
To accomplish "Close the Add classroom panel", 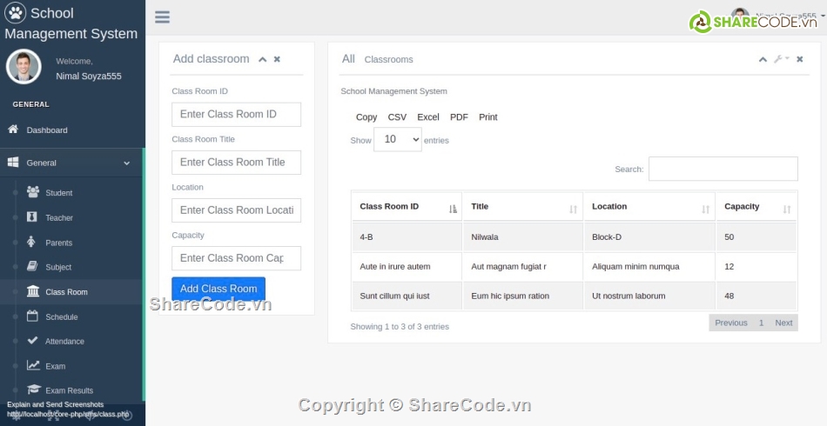I will [277, 59].
